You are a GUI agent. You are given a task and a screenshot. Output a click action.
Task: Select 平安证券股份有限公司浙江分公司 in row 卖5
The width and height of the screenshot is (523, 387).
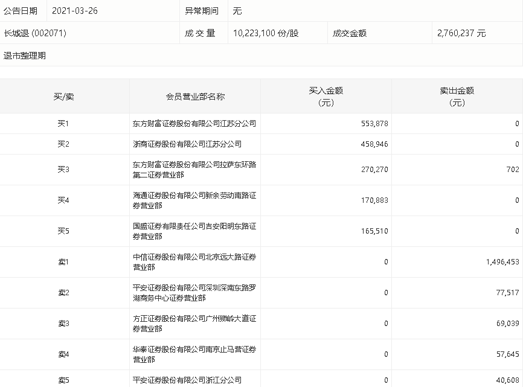[187, 380]
